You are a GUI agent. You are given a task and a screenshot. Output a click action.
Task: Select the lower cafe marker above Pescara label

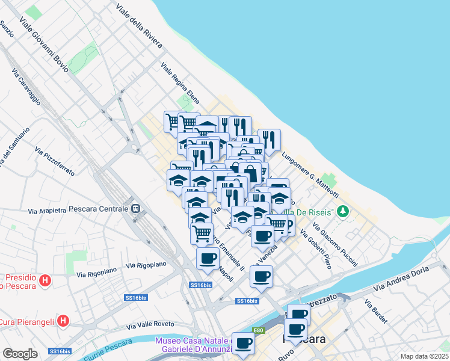295,330
